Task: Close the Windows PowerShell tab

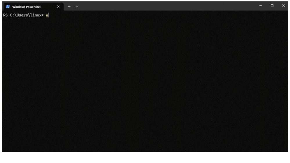Action: pyautogui.click(x=58, y=7)
